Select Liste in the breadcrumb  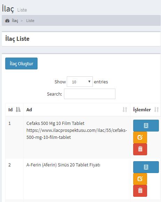point(30,21)
